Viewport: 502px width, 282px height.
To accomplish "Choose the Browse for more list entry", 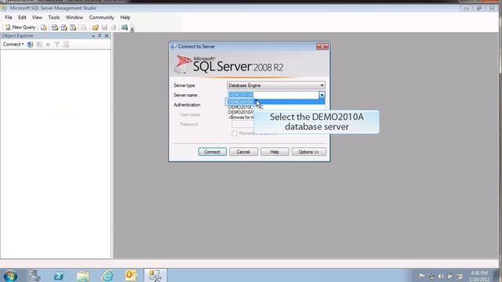I will [242, 117].
